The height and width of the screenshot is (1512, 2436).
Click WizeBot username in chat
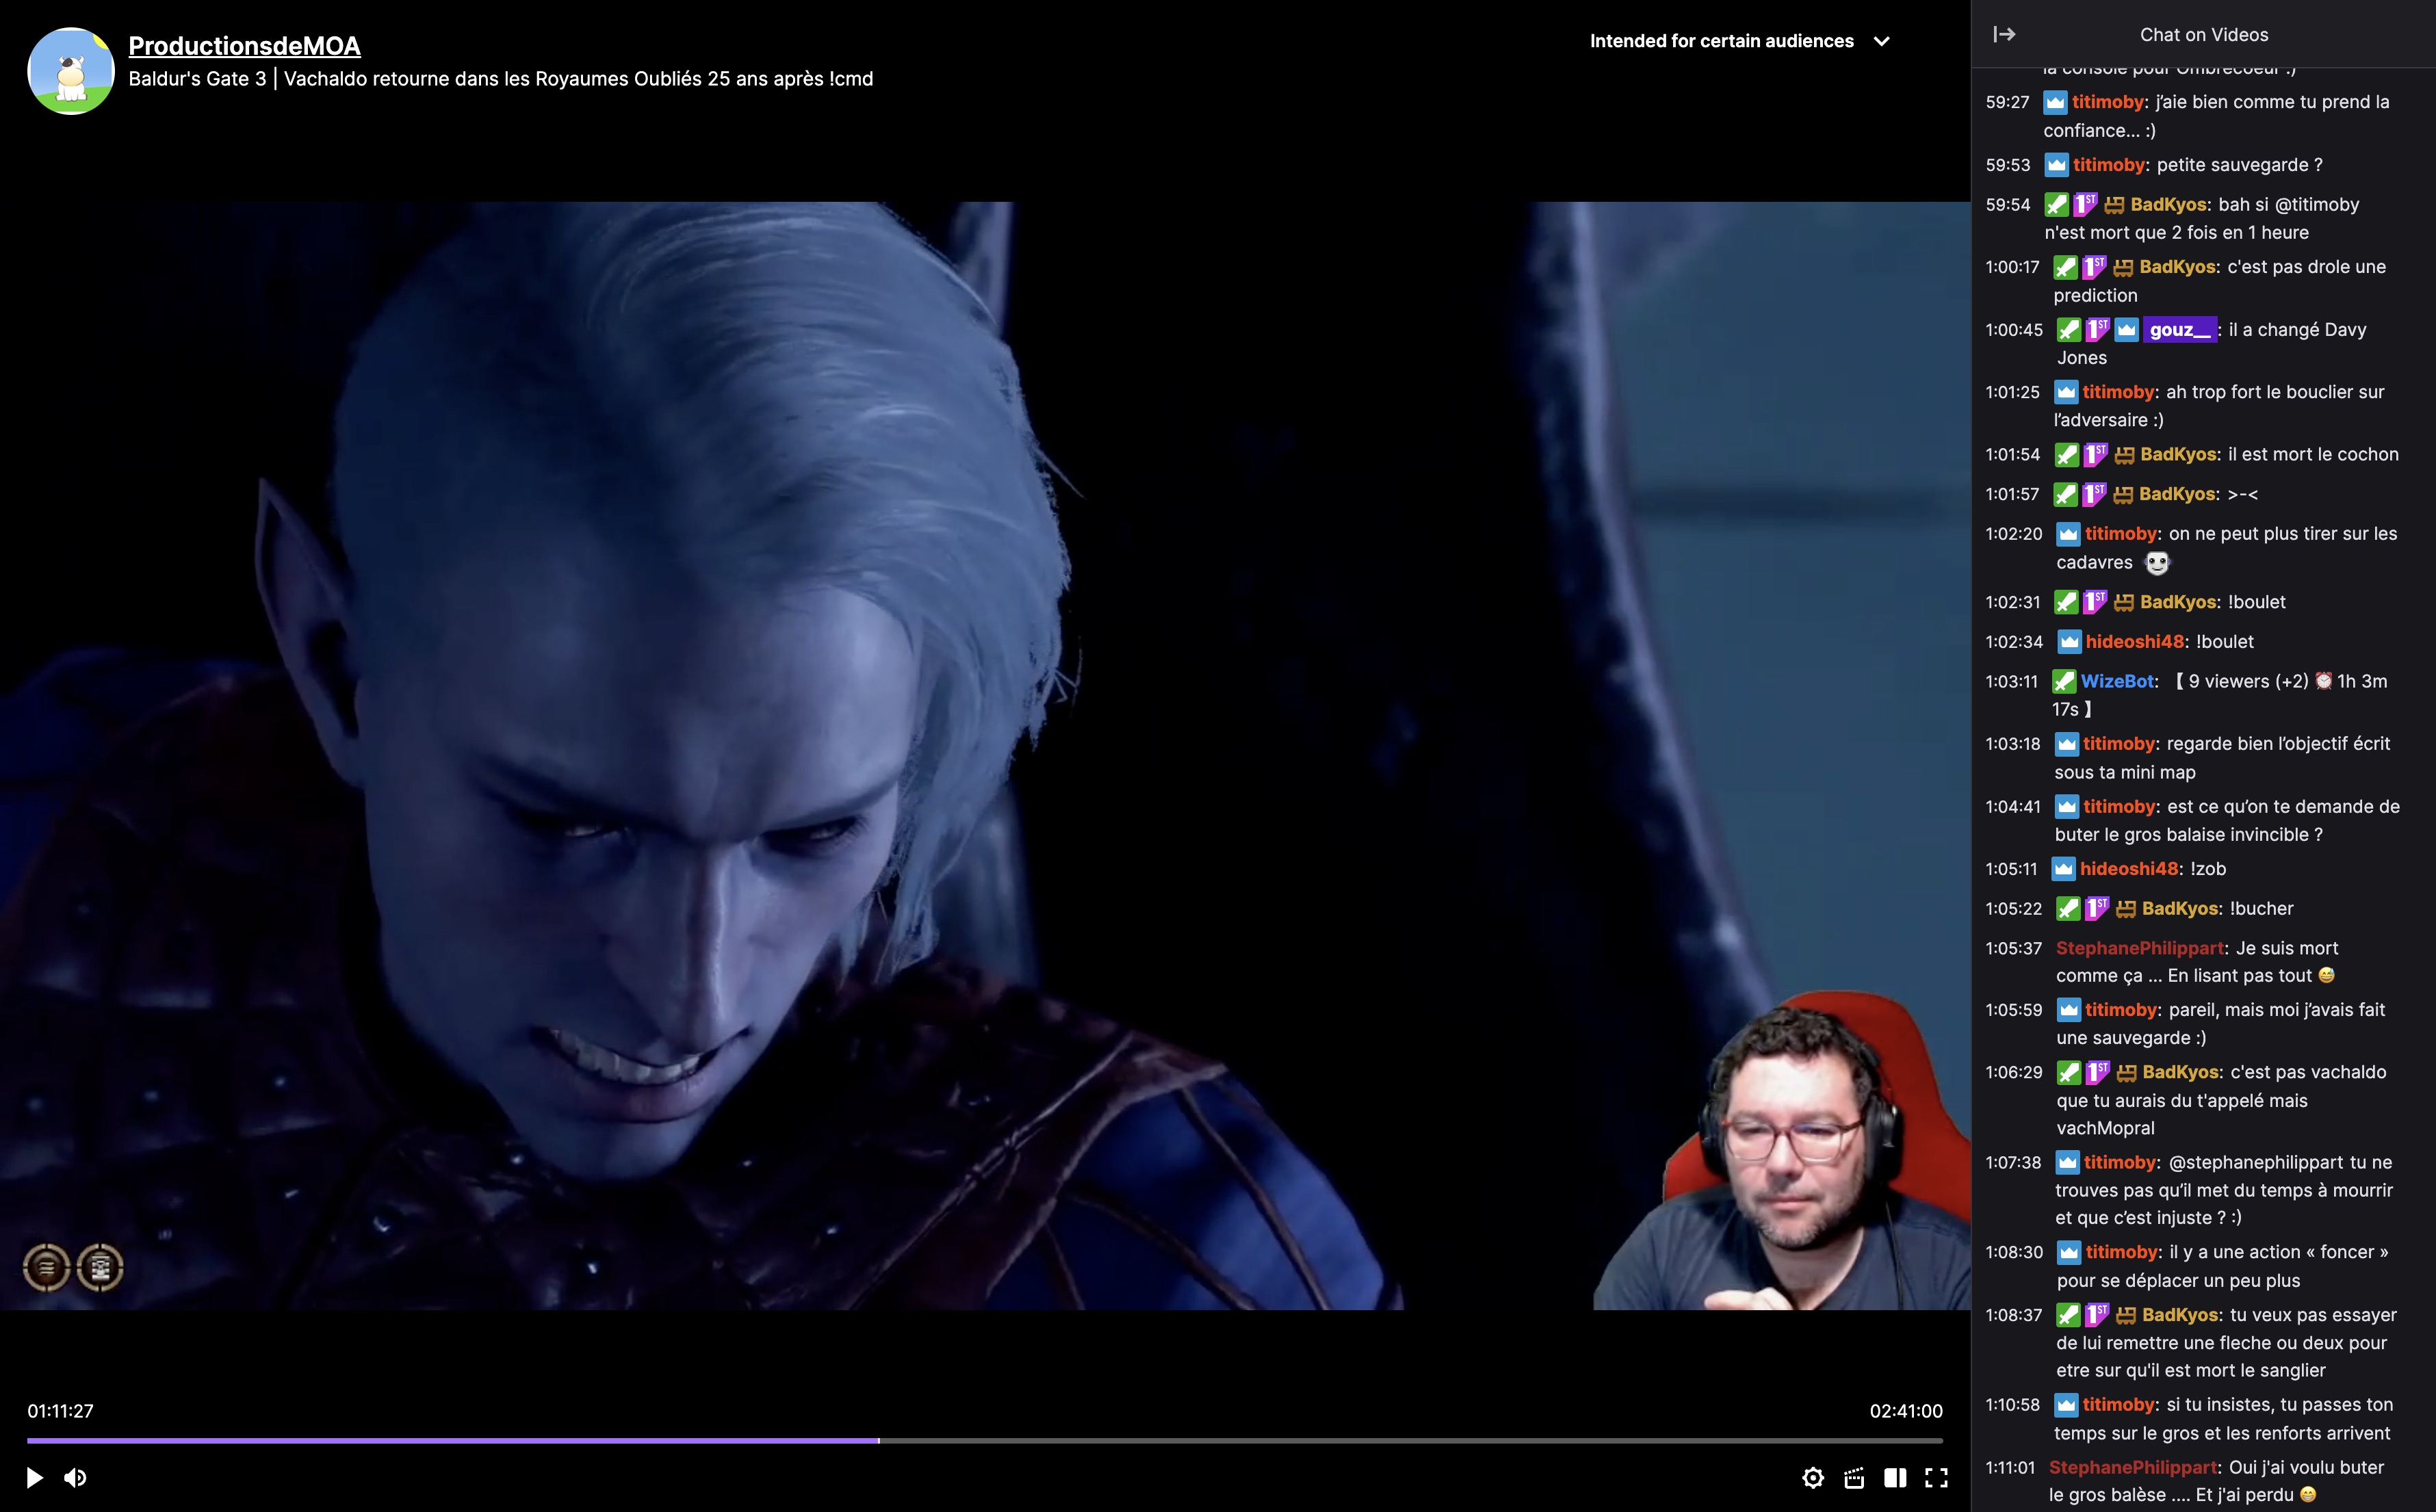[x=2116, y=681]
